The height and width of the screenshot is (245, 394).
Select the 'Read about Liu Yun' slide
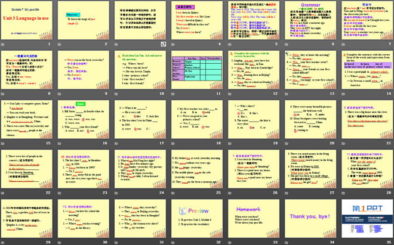140,70
